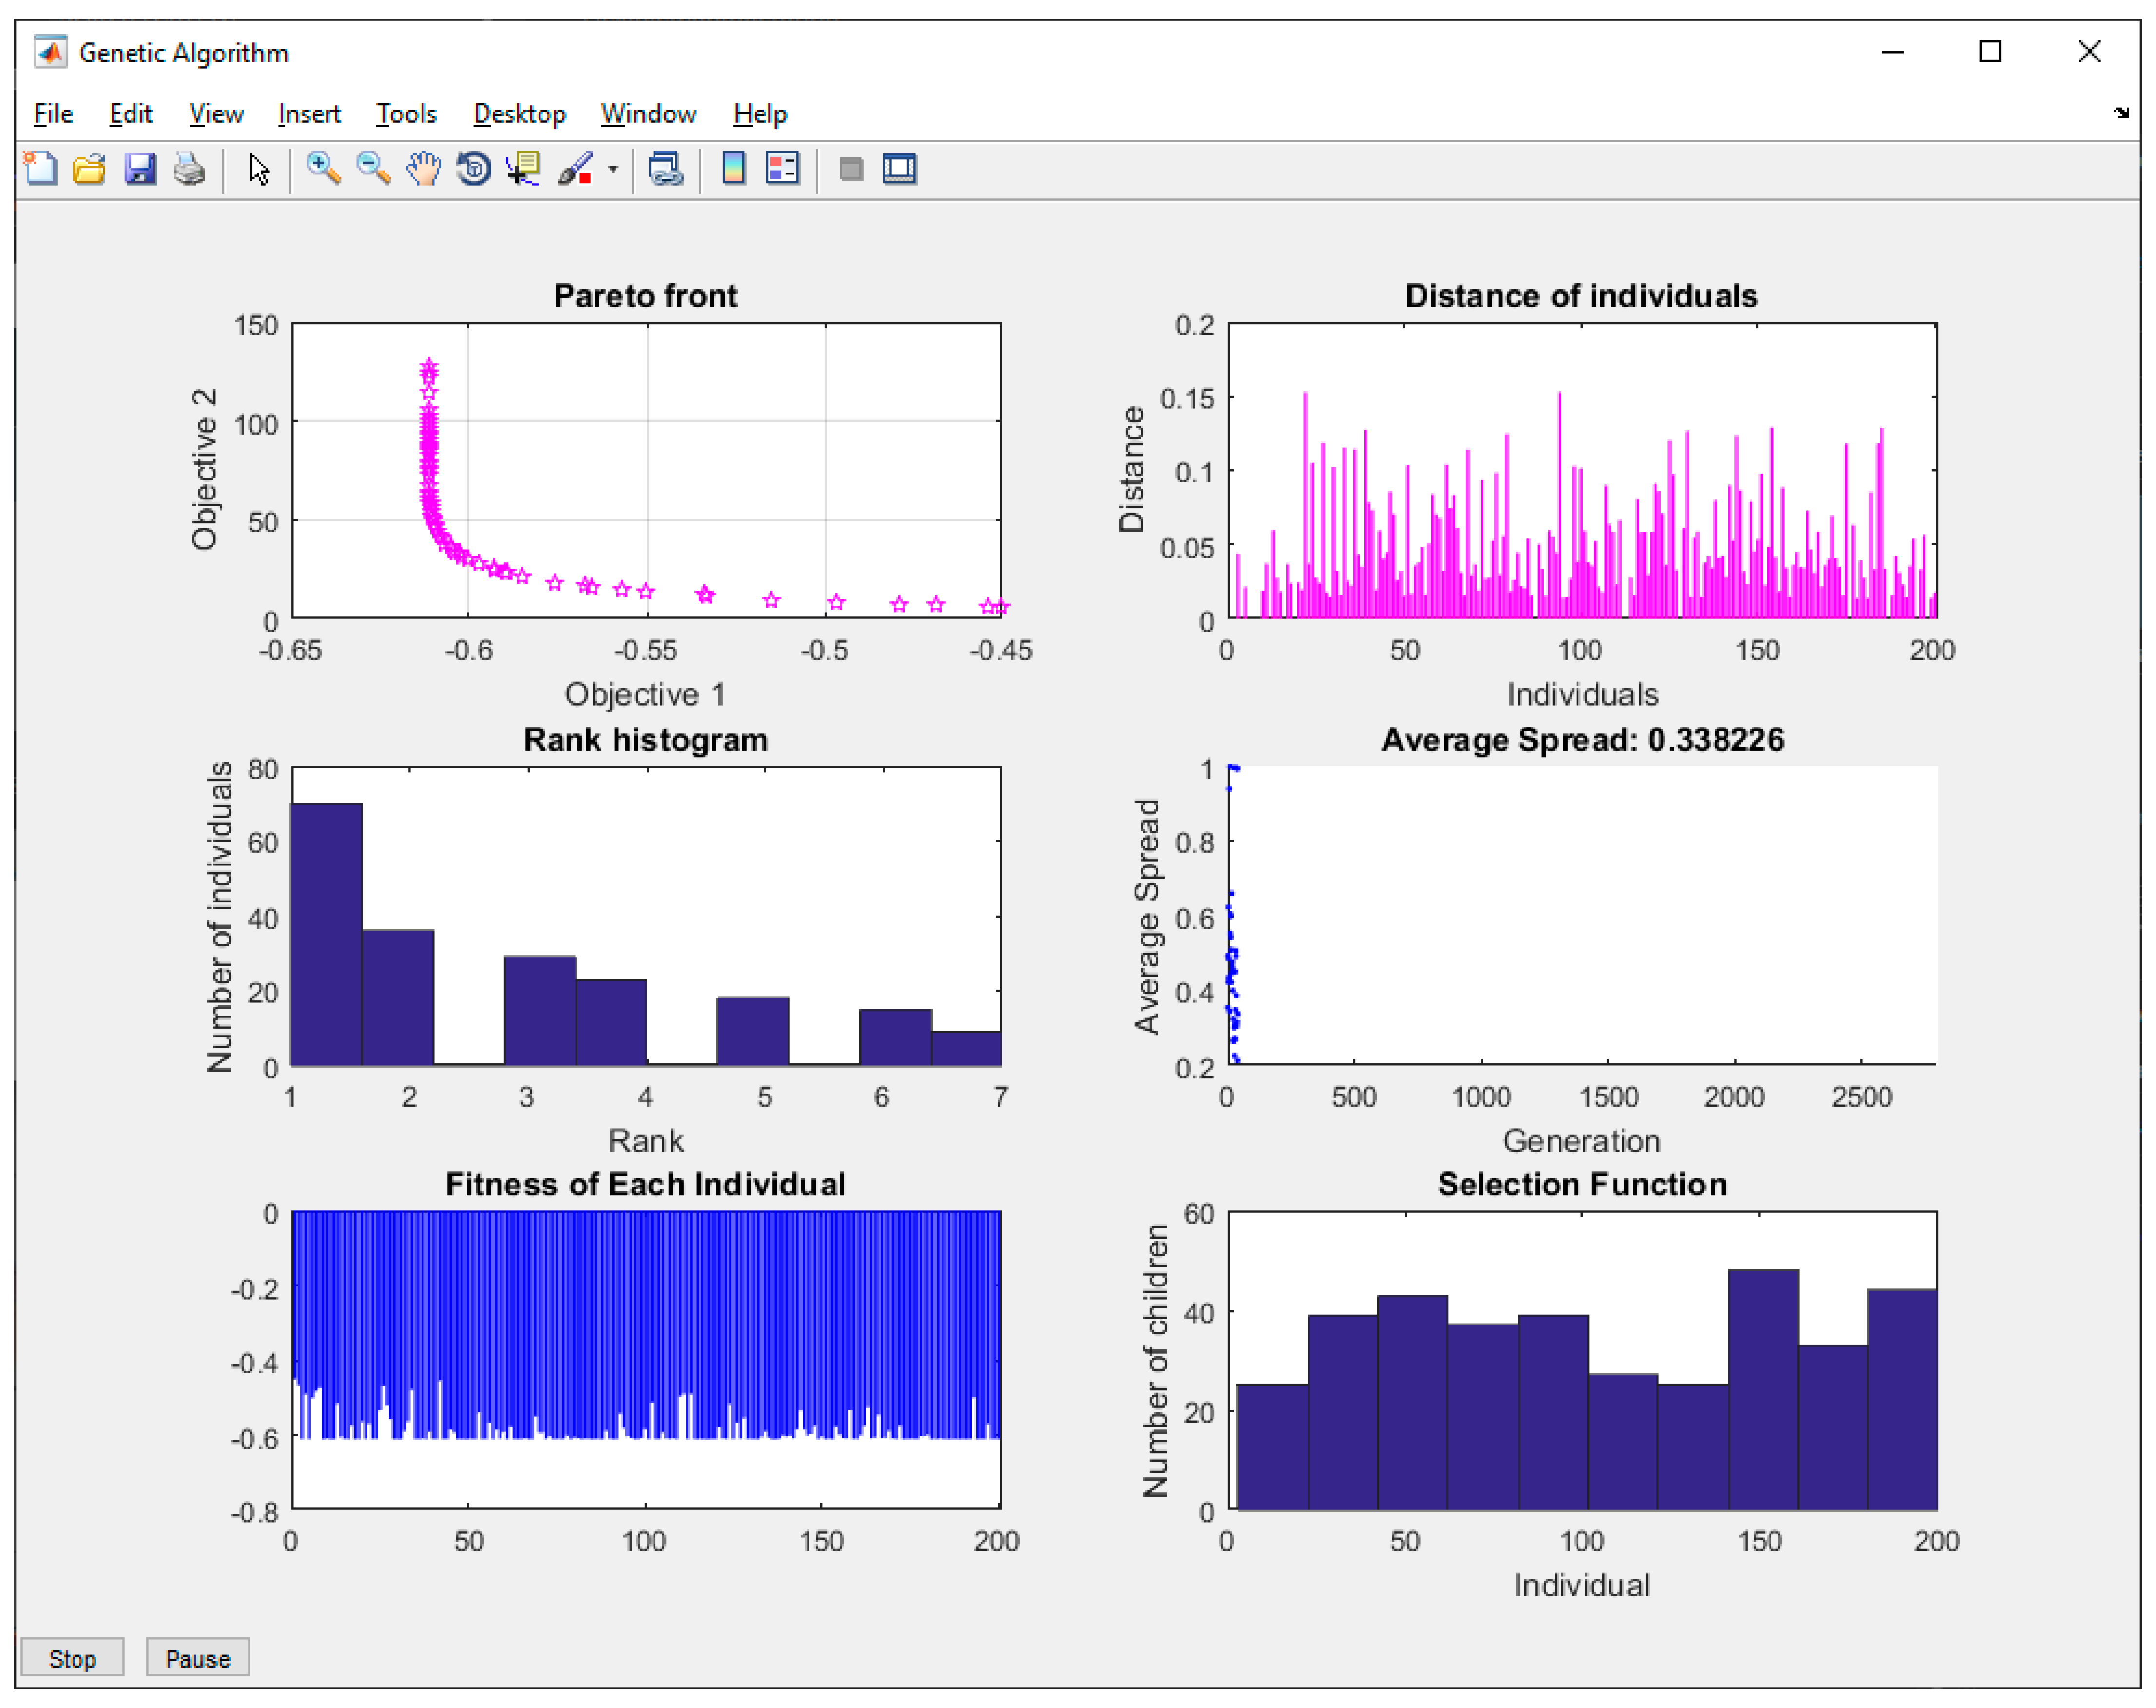Open the Tools menu

pos(406,114)
